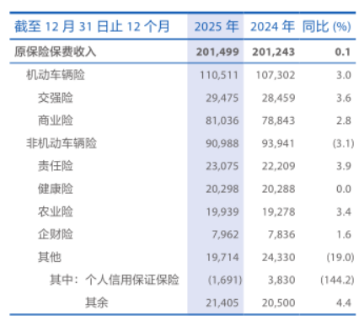Viewport: 364px width, 326px height.
Task: Click the 0.1 percent change value
Action: [x=343, y=52]
